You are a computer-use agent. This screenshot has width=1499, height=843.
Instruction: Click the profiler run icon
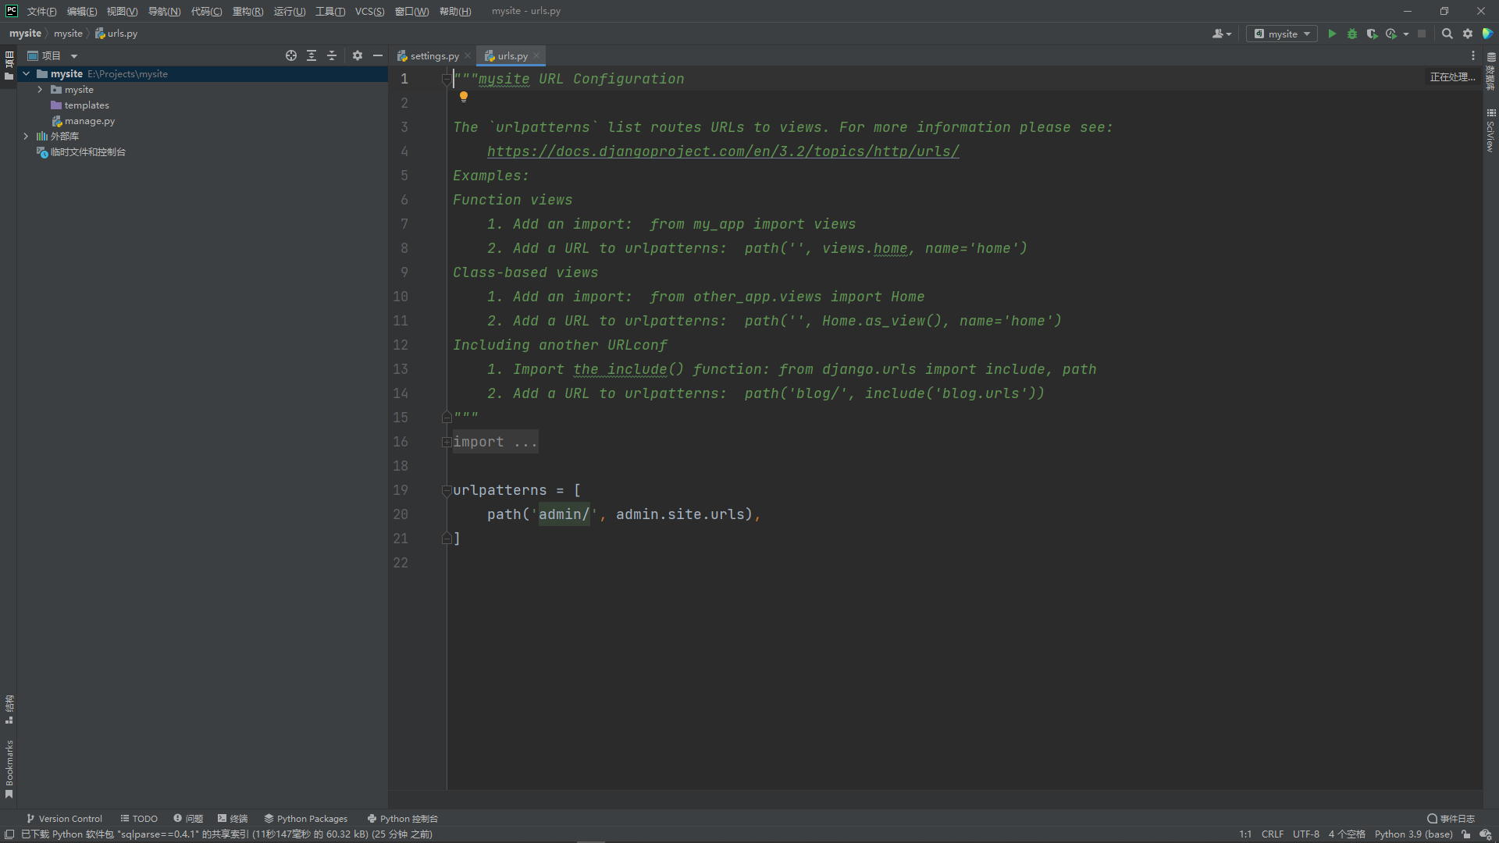1391,34
